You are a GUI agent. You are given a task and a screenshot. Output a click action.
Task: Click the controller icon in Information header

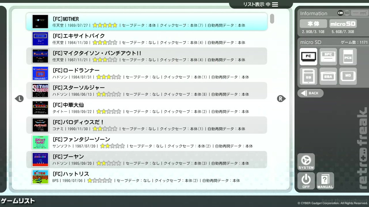point(340,13)
